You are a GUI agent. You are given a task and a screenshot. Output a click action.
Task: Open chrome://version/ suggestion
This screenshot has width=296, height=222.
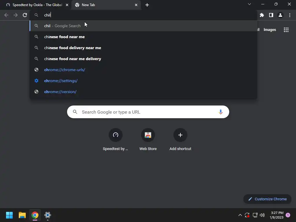coord(143,92)
